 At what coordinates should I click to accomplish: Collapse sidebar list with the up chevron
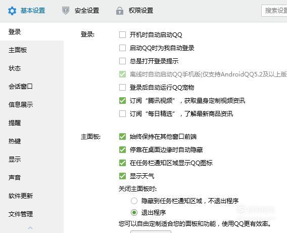pos(30,228)
